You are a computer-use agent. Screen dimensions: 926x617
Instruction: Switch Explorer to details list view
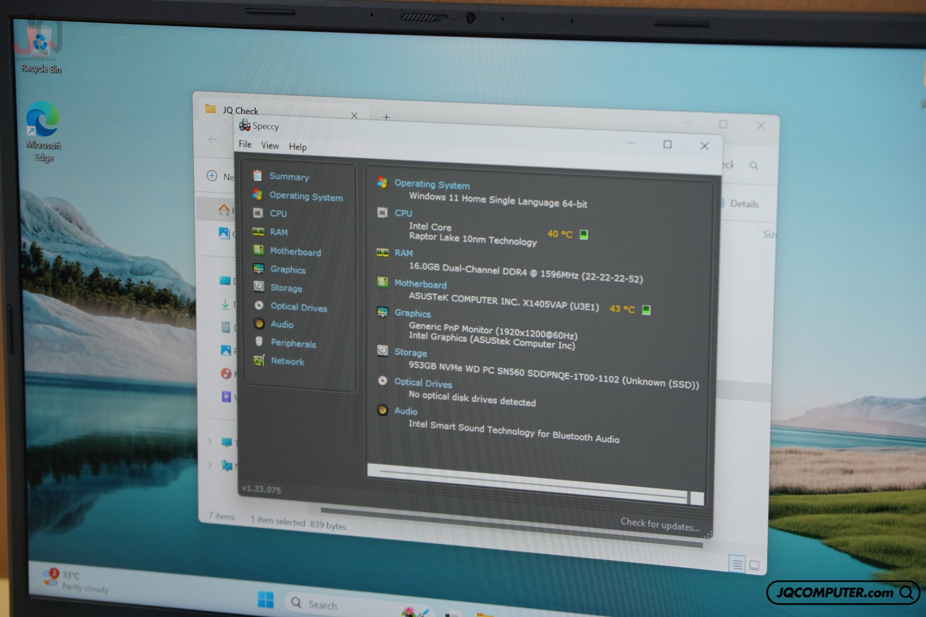(737, 564)
